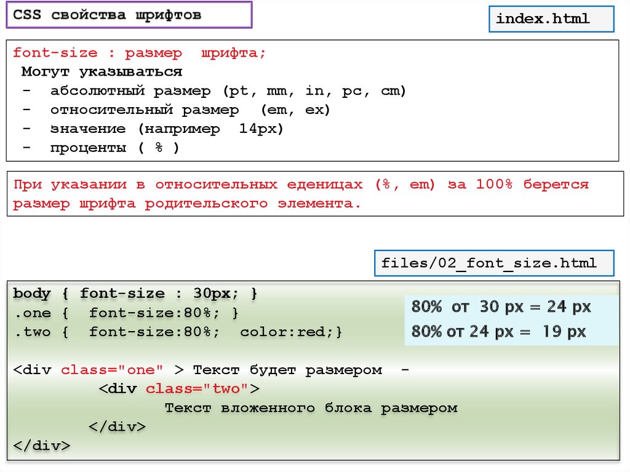The image size is (630, 472).
Task: Click the red class="one" attribute
Action: click(112, 370)
